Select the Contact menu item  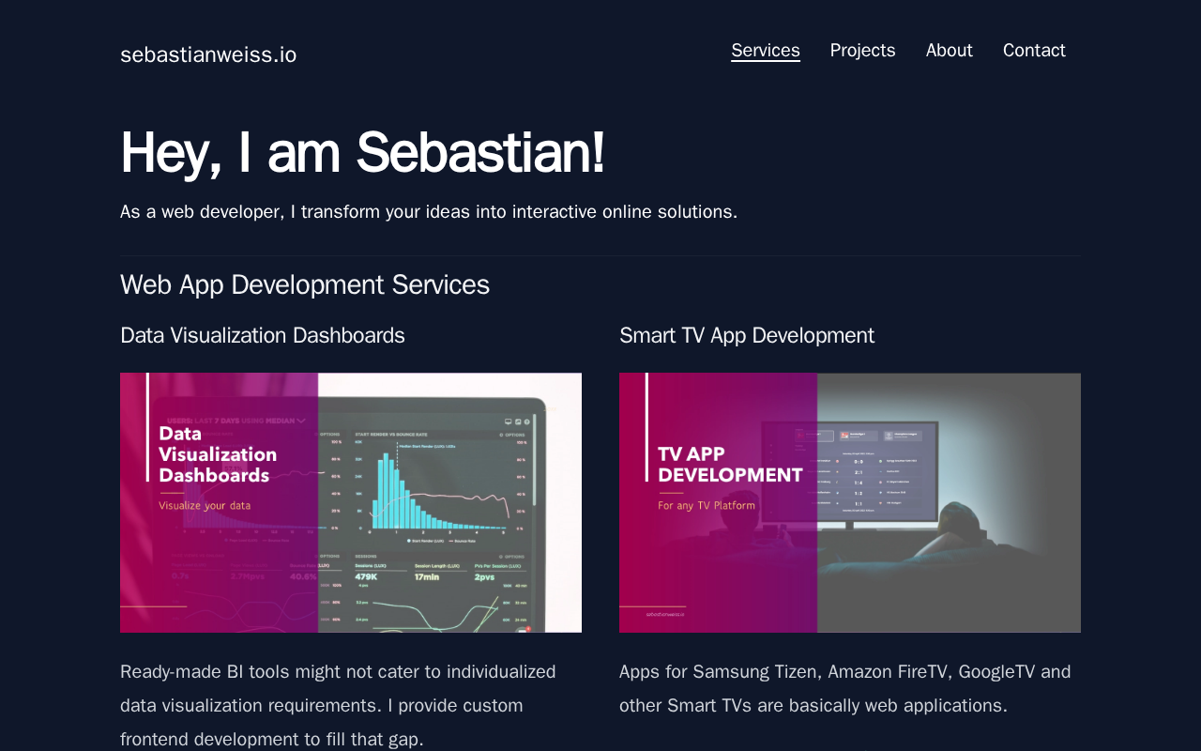coord(1034,51)
